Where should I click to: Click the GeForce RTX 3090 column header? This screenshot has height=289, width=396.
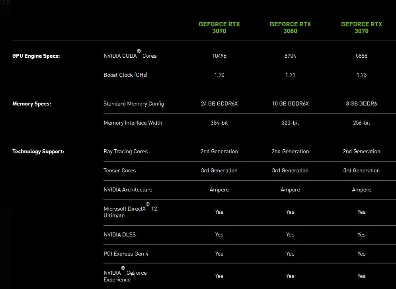point(219,27)
